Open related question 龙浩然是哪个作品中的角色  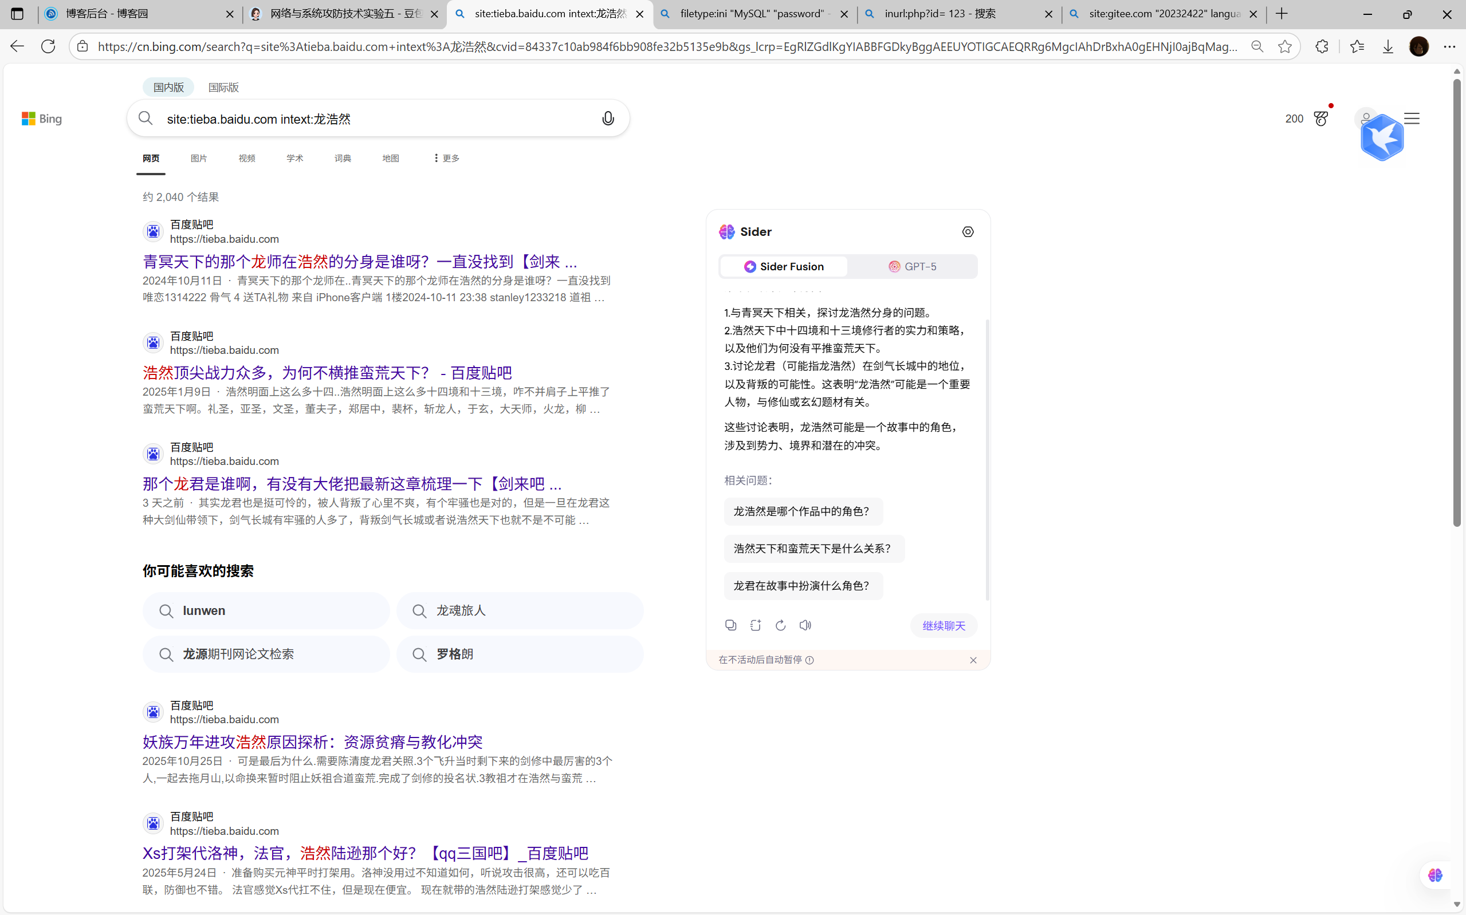pos(801,511)
